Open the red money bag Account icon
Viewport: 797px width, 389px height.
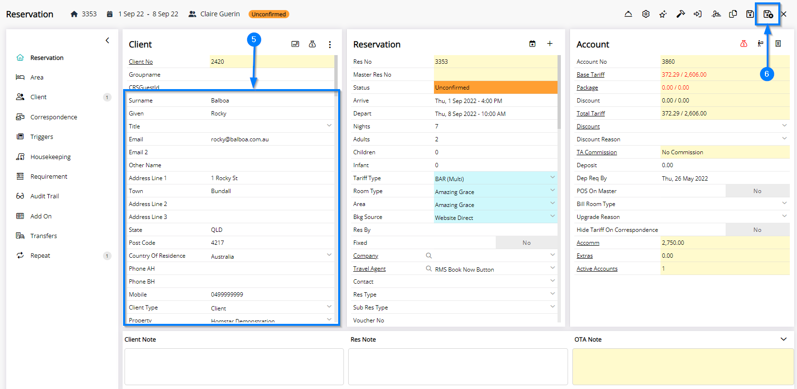click(x=743, y=44)
